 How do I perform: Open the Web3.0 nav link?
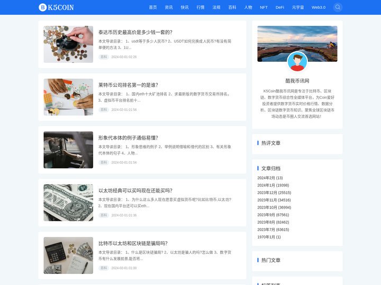[x=319, y=7]
